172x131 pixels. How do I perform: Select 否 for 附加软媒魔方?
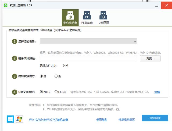56,76
